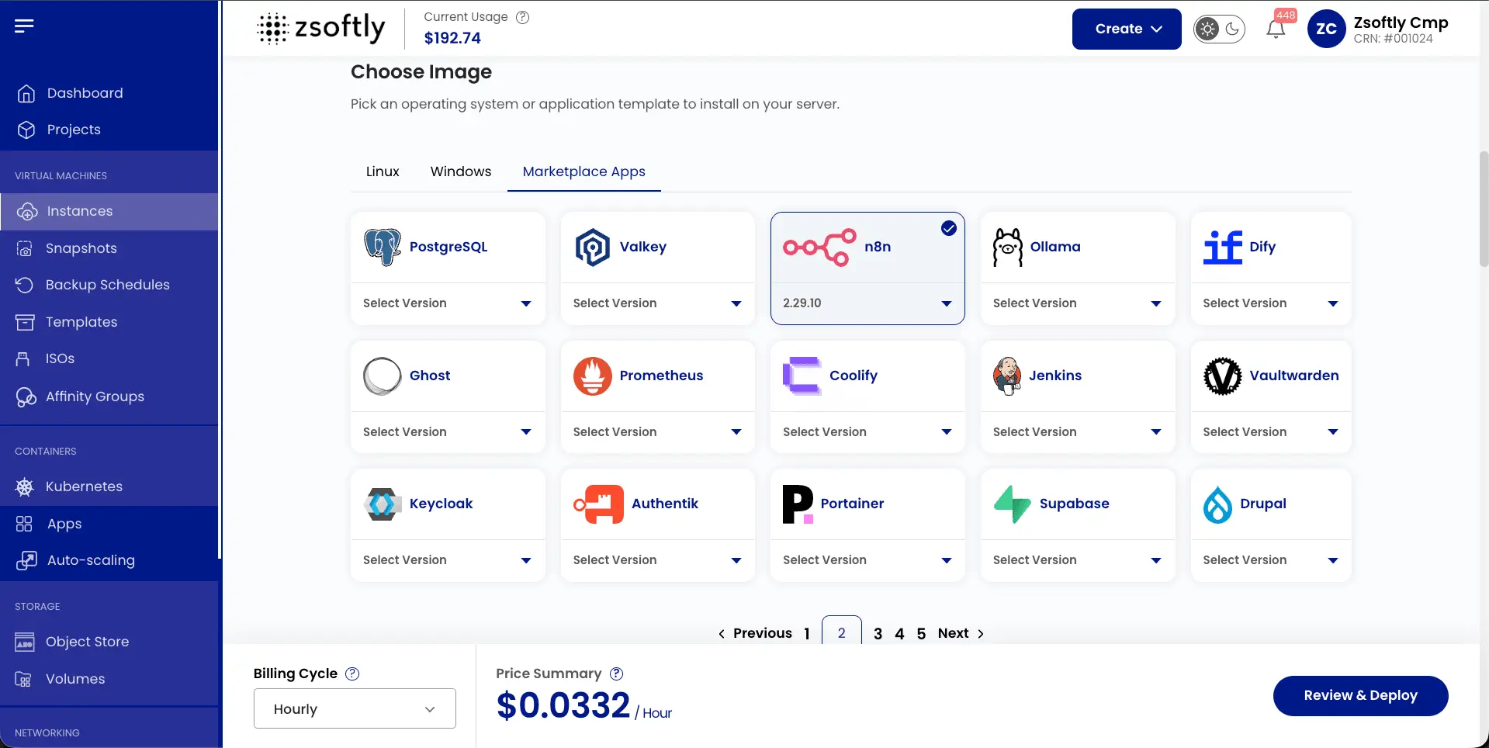
Task: Click the Object Store icon
Action: click(x=25, y=642)
